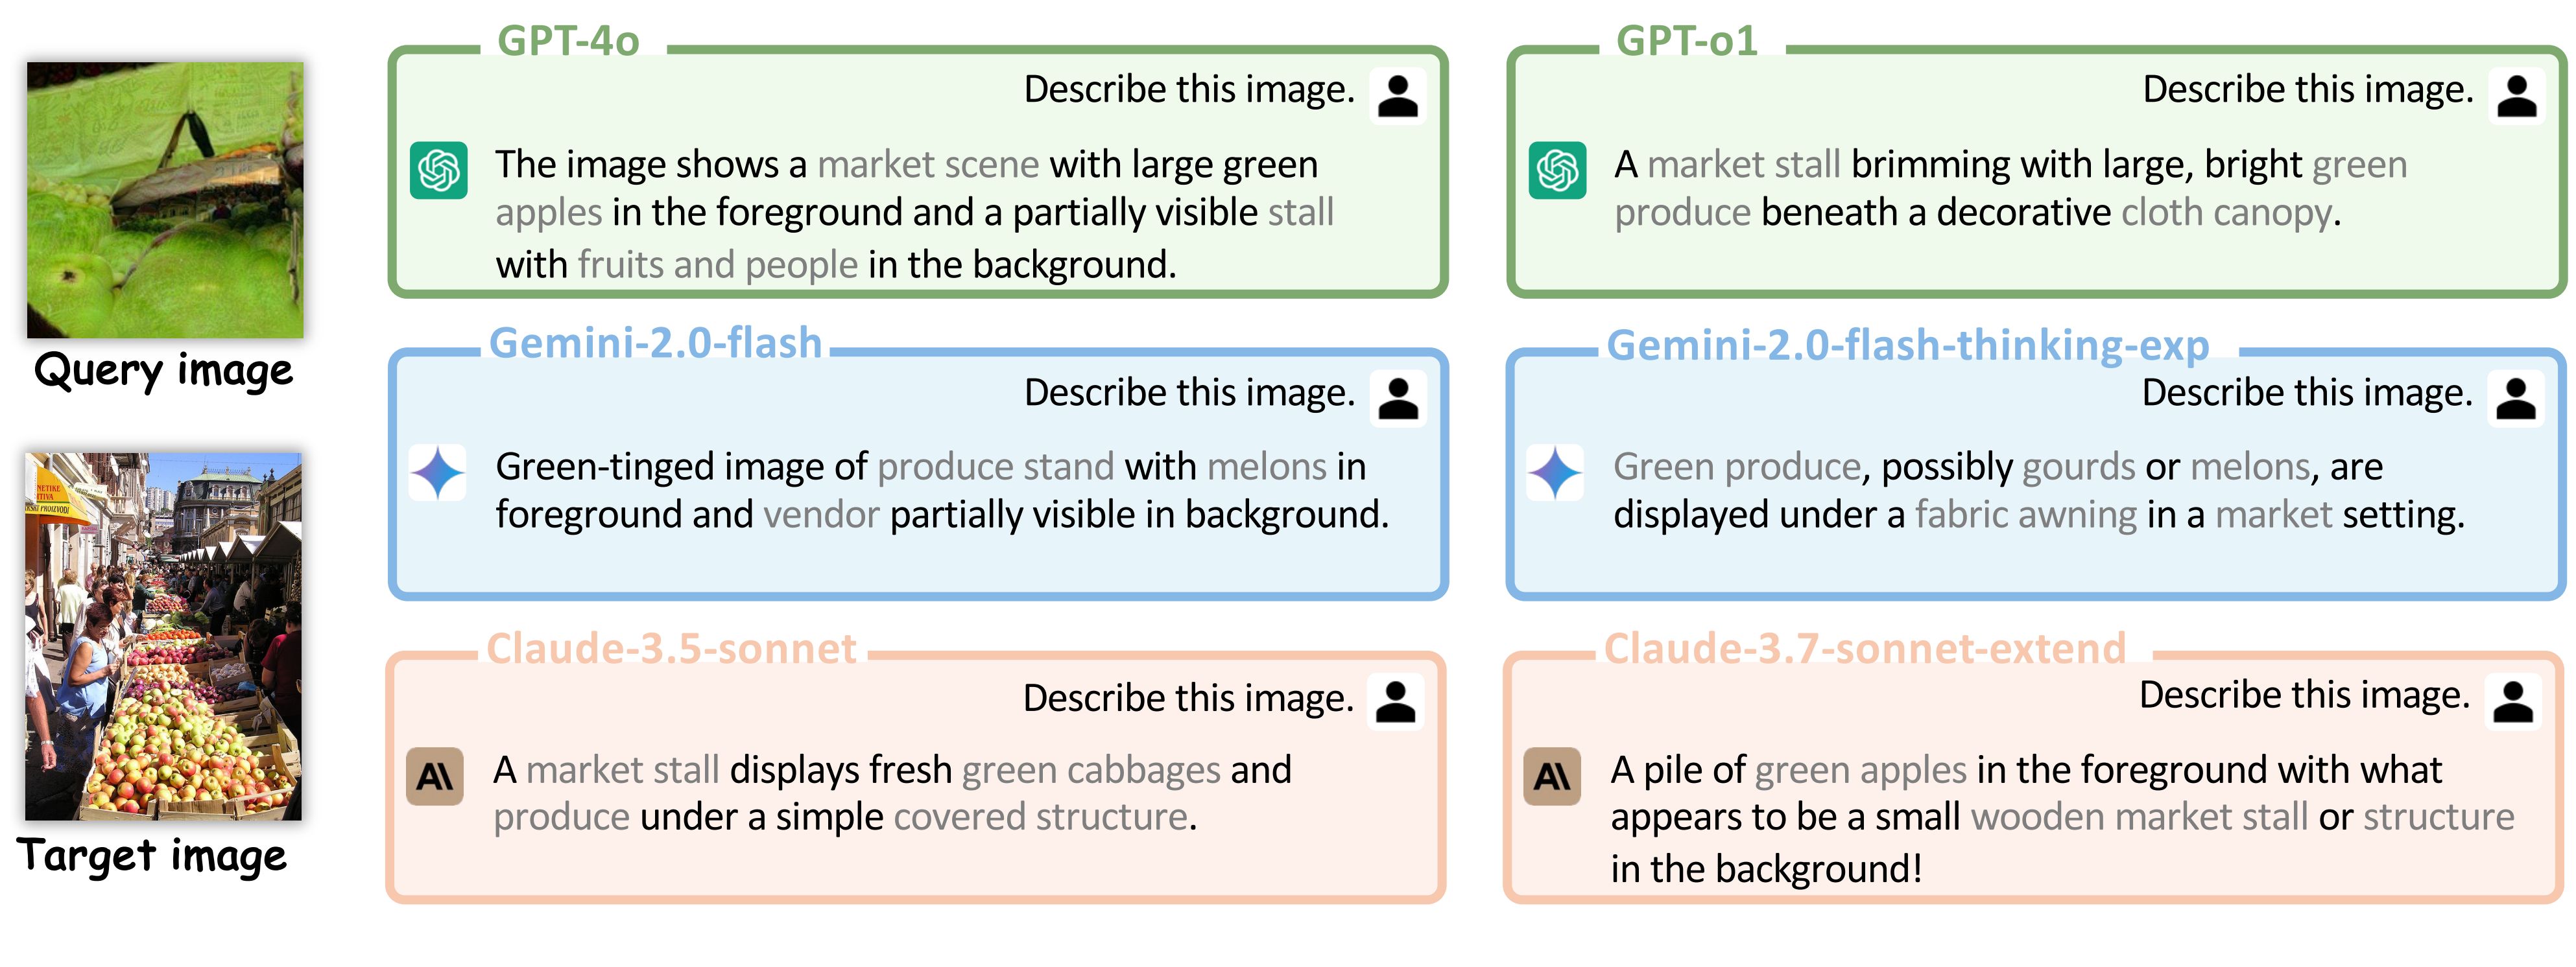
Task: Select the Claude-3.5-sonnet panel heading
Action: pos(671,648)
